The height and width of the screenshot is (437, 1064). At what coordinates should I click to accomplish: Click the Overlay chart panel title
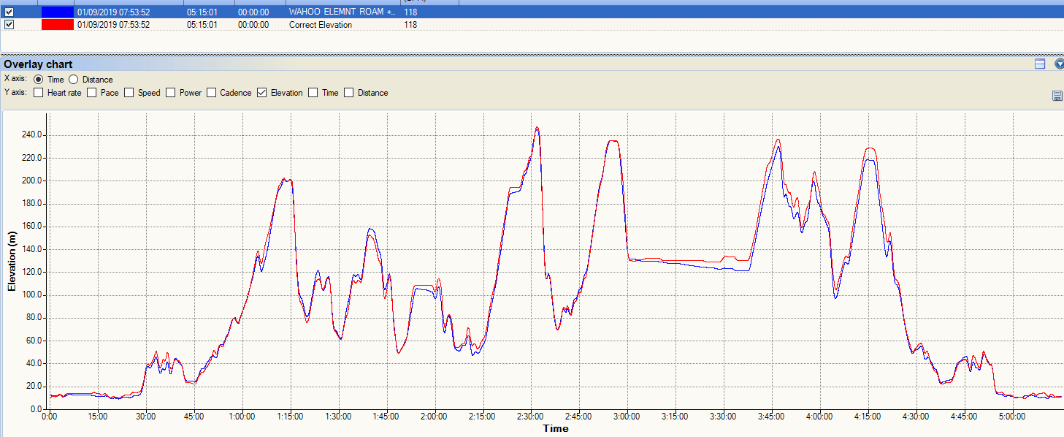(x=38, y=64)
